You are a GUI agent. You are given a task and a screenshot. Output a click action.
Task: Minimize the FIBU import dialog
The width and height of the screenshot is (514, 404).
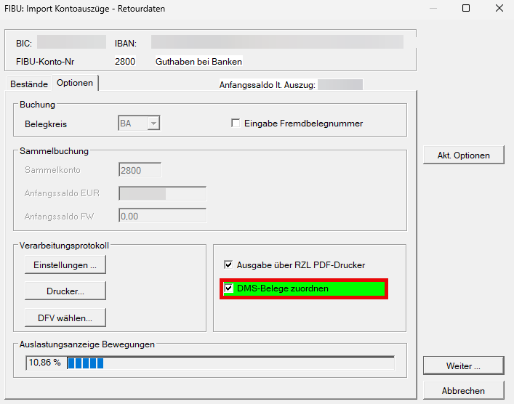433,9
